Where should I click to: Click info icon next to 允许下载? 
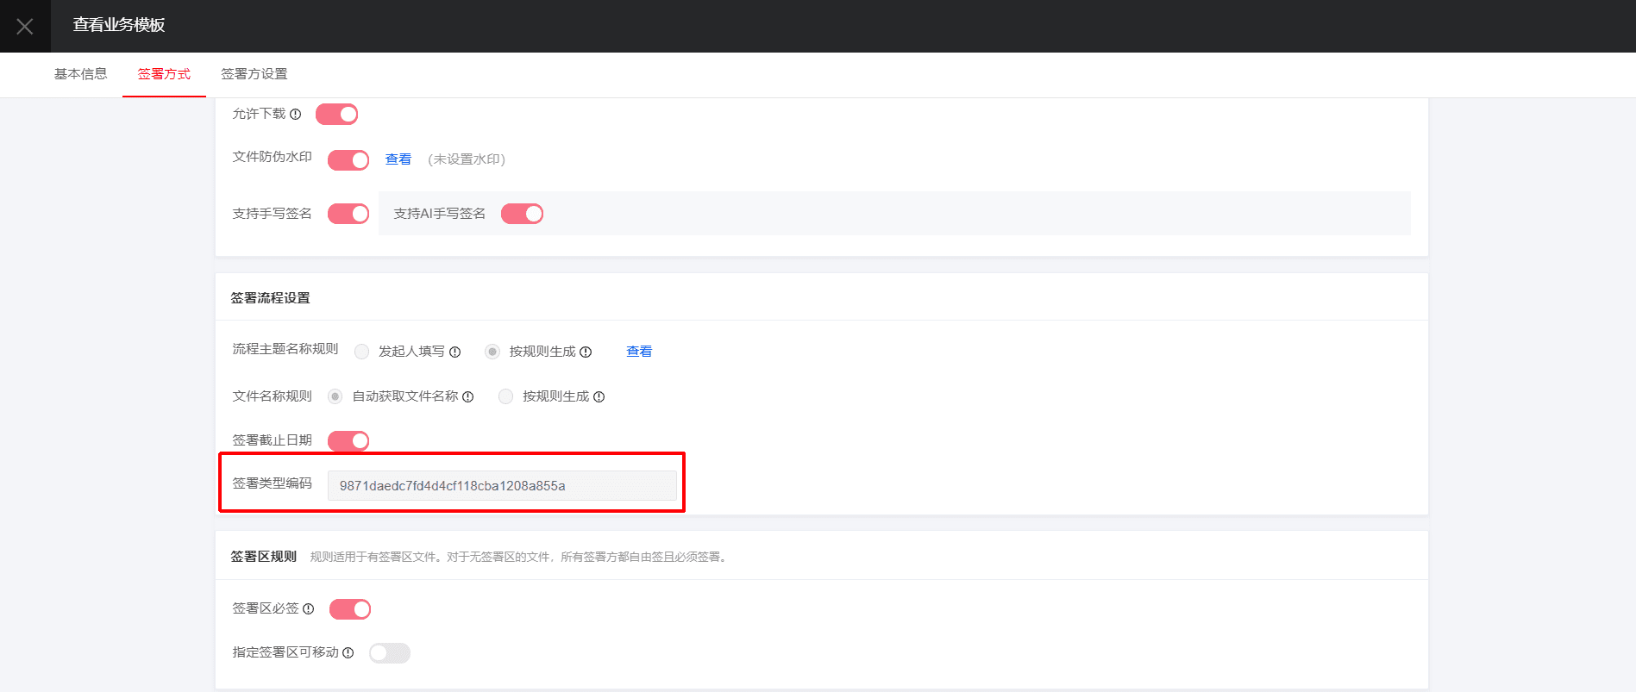296,114
